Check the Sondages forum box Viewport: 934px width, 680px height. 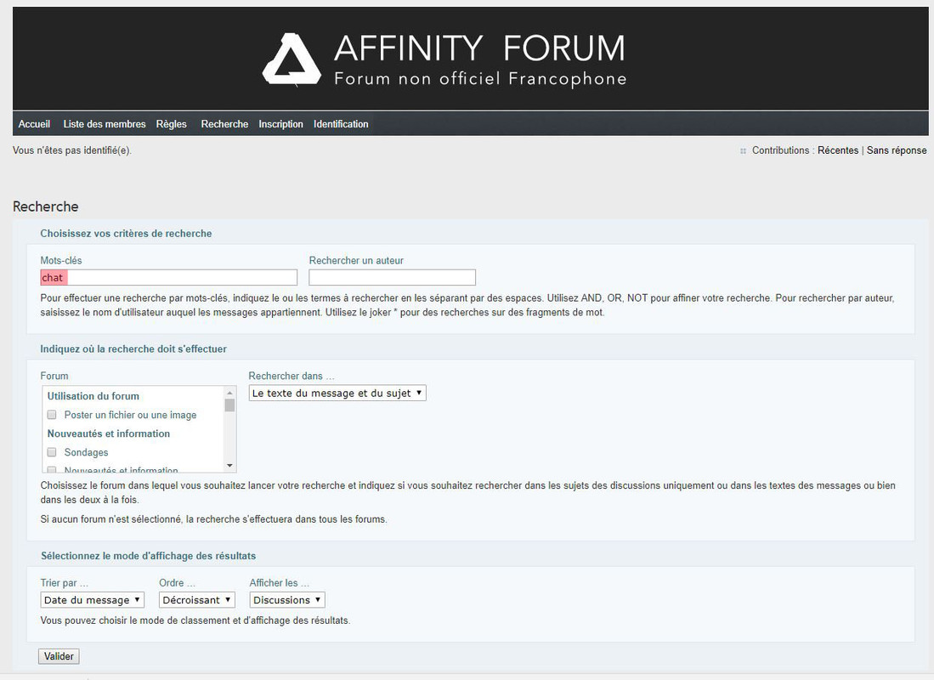point(52,452)
